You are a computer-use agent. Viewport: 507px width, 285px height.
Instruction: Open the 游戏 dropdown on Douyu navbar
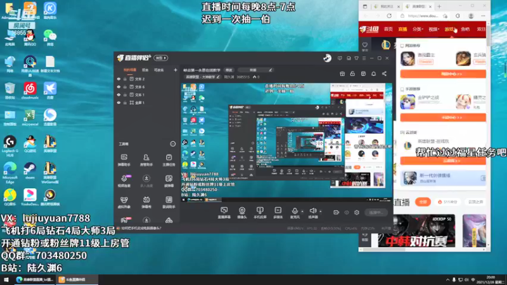[x=450, y=29]
